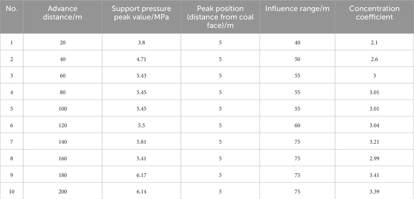
Task: Click the support pressure cell showing 3.8
Action: 141,42
